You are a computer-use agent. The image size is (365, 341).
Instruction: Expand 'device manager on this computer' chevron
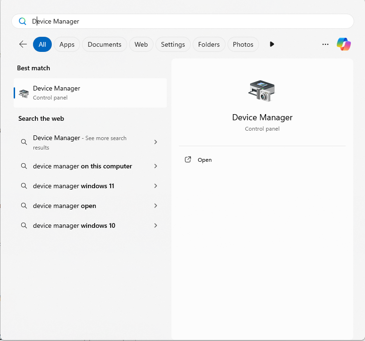155,166
